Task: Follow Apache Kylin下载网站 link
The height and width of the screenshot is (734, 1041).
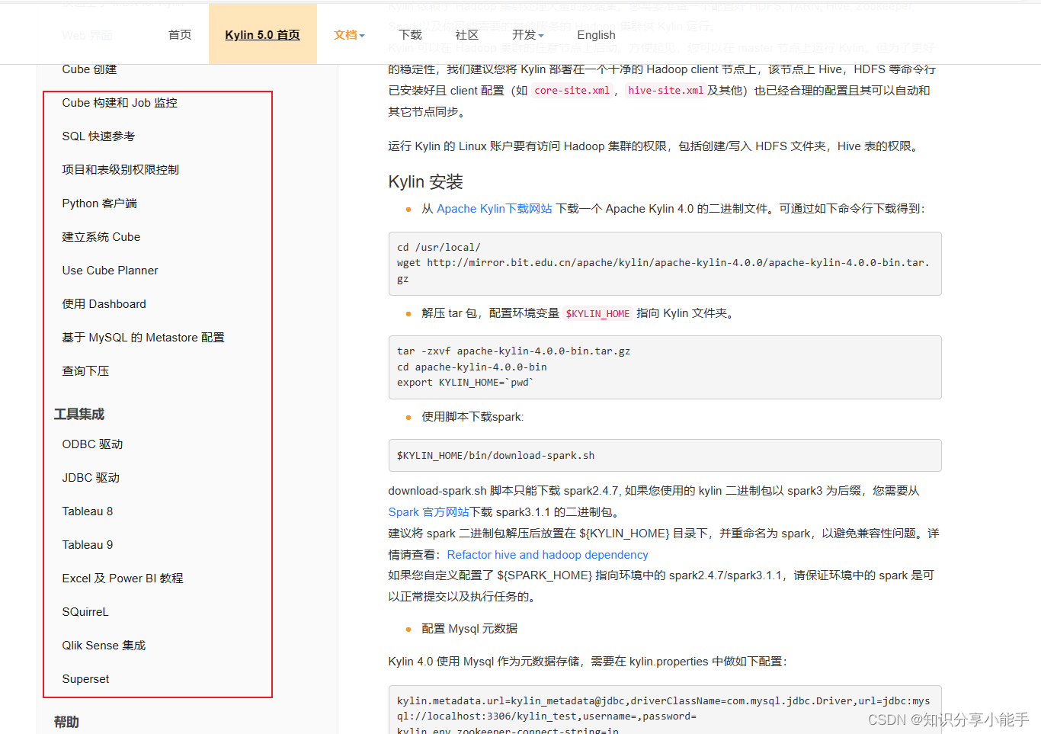Action: [x=495, y=209]
